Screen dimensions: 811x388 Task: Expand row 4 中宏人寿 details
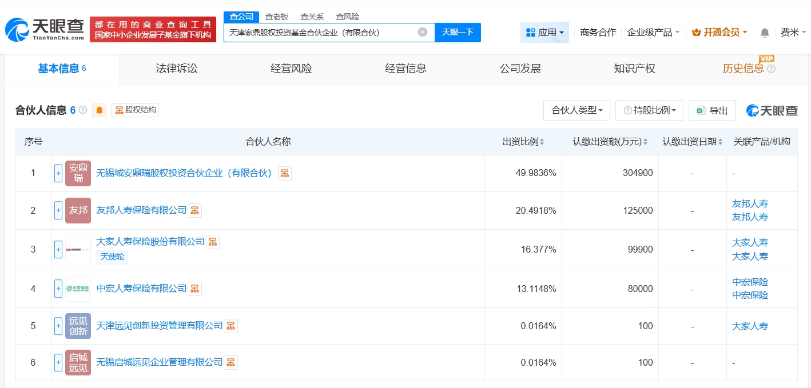tap(58, 289)
